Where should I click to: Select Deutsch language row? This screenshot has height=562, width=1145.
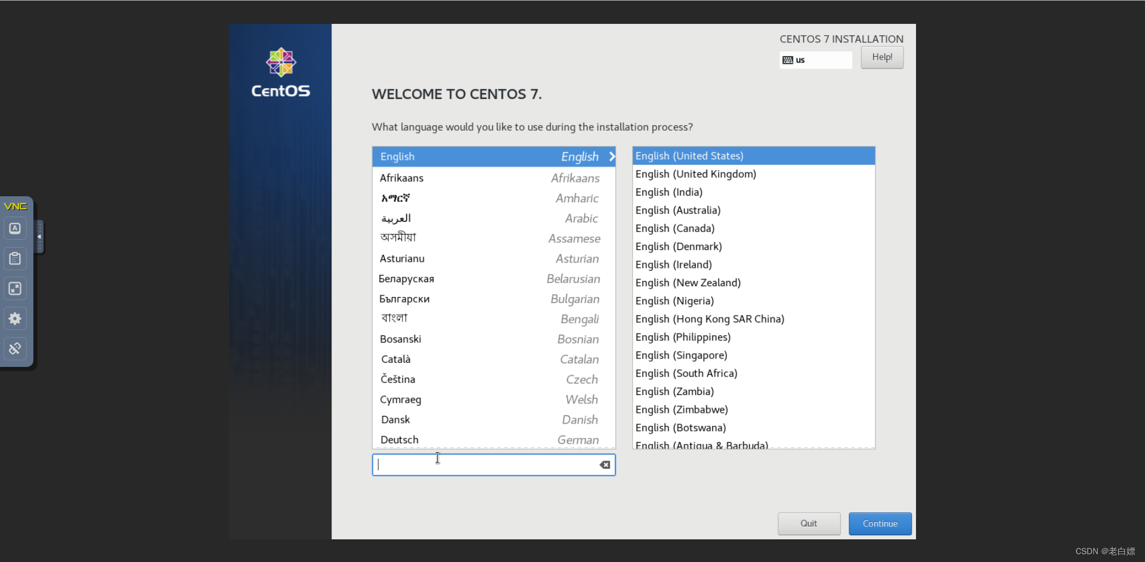494,440
